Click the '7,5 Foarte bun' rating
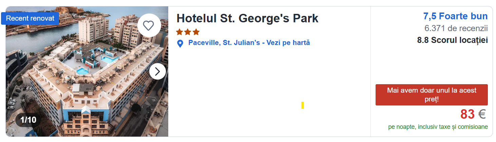The height and width of the screenshot is (142, 496). (455, 16)
